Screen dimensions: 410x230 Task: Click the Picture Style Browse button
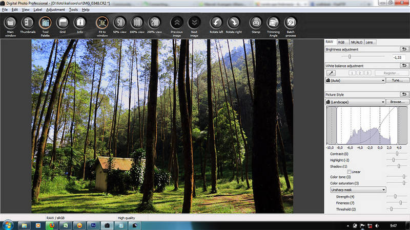397,102
